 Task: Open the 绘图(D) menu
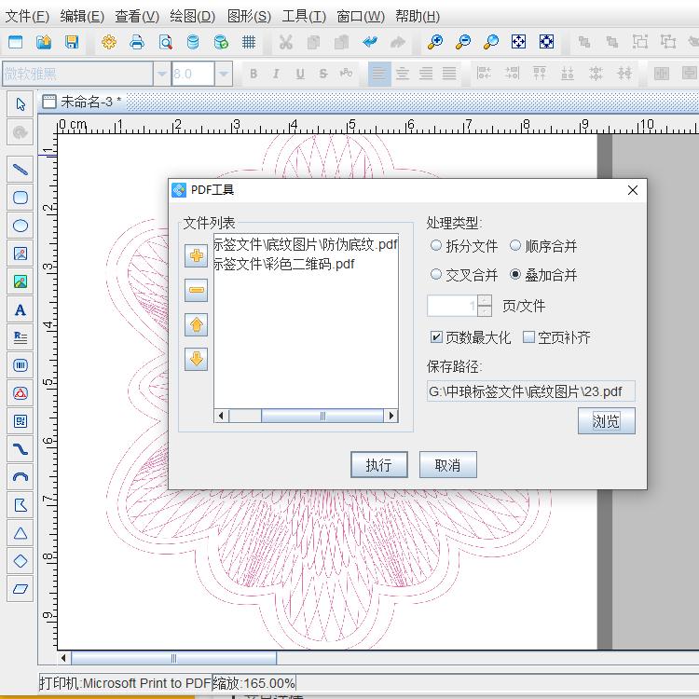192,16
